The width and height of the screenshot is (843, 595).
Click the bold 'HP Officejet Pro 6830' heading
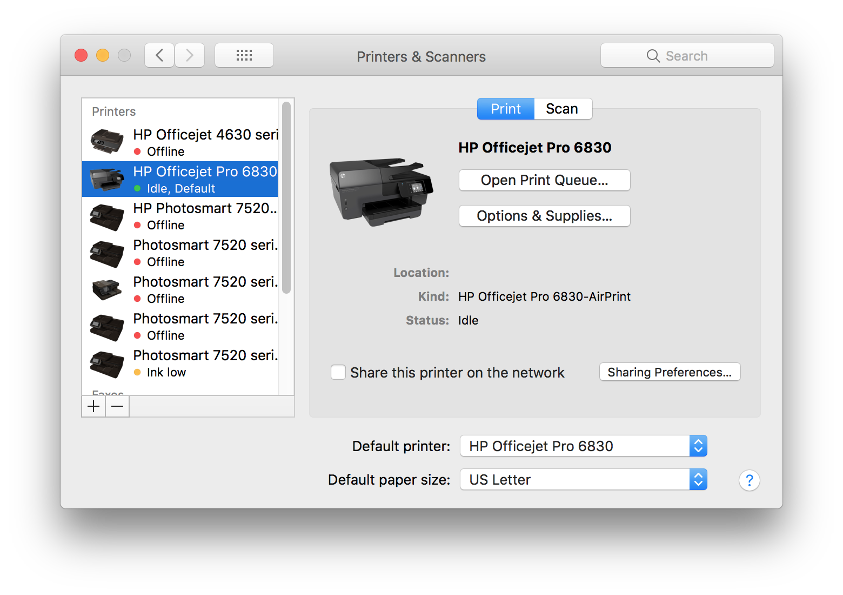535,148
